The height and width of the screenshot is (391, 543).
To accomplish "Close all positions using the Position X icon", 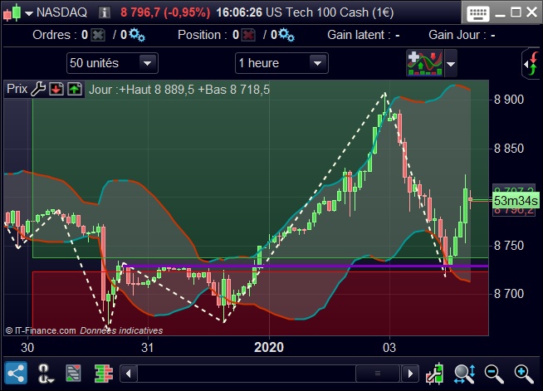I will [x=248, y=35].
